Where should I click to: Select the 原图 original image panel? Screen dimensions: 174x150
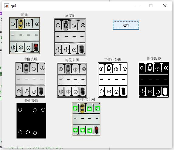tap(25, 35)
